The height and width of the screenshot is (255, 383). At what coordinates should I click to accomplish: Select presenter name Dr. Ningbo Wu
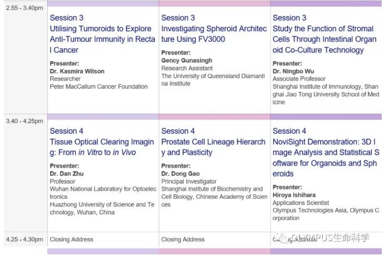[x=293, y=71]
